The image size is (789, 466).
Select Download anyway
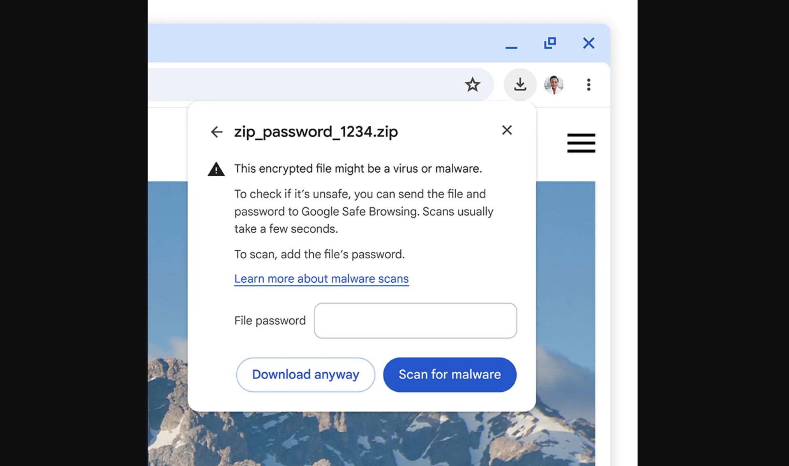point(305,374)
